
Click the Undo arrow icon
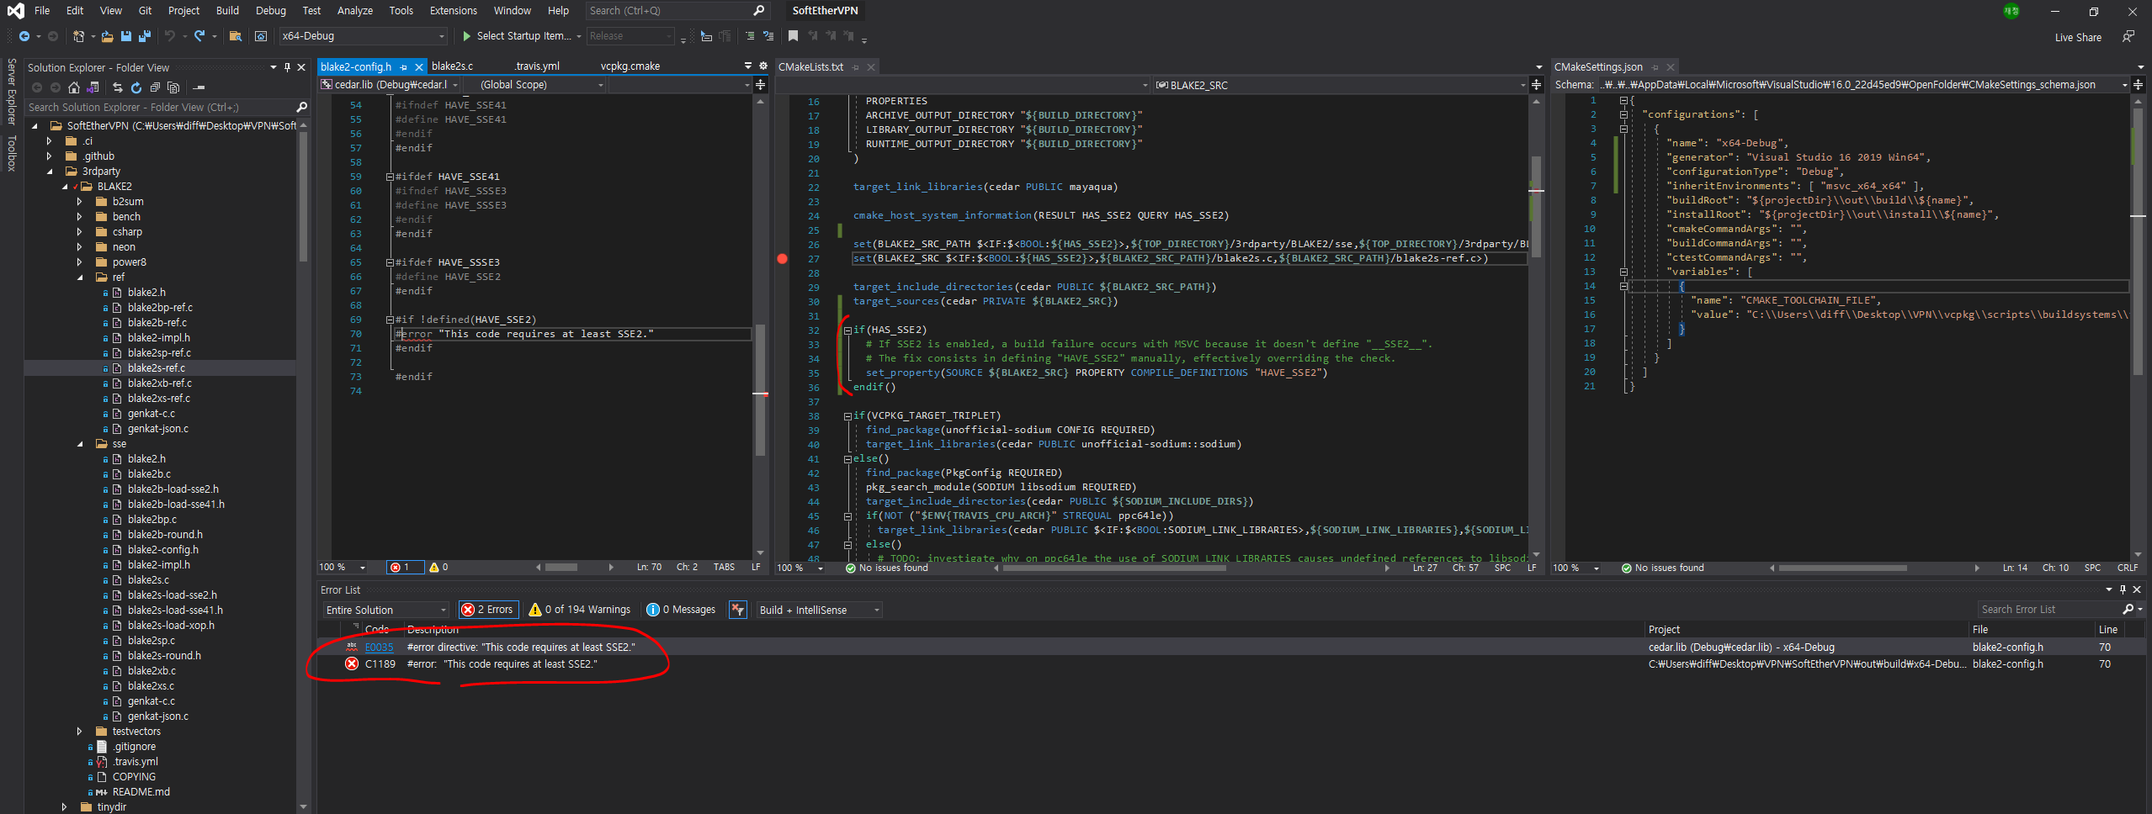[x=171, y=36]
